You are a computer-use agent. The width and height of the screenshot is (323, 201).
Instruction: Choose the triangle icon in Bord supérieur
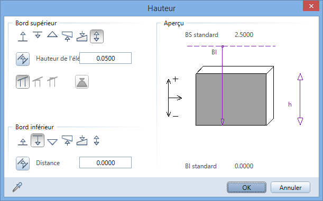[52, 34]
